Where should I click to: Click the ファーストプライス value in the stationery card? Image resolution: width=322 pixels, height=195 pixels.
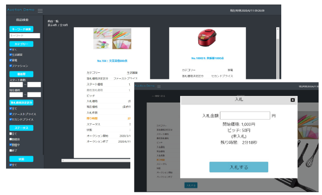[125, 78]
